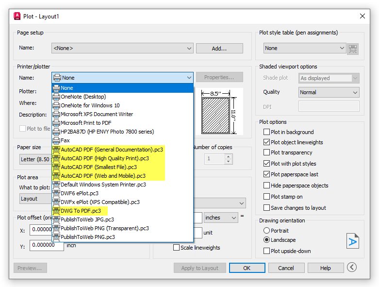The height and width of the screenshot is (287, 379).
Task: Select Portrait orientation
Action: tap(266, 231)
